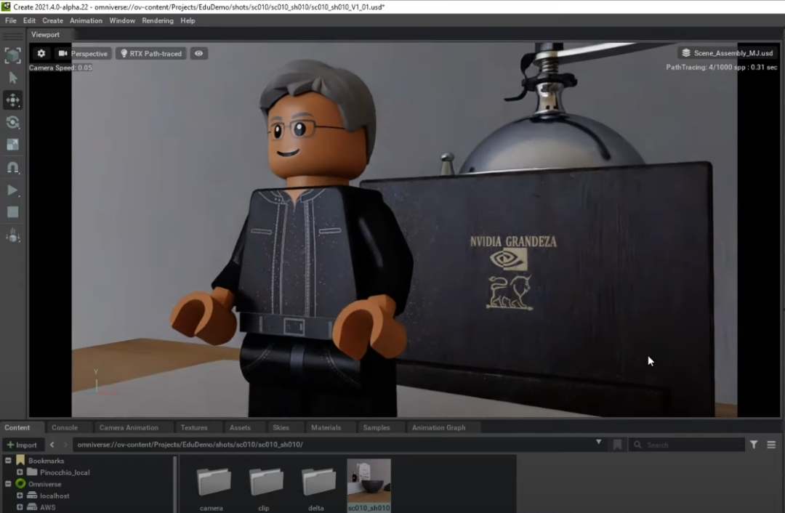785x513 pixels.
Task: Switch to the Animation Graph tab
Action: [x=438, y=427]
